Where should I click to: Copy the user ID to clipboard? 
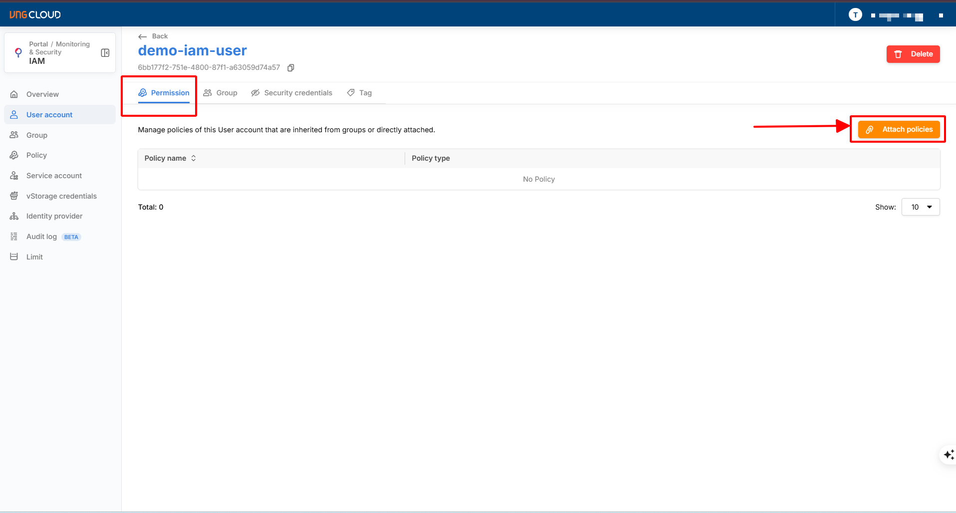click(291, 68)
